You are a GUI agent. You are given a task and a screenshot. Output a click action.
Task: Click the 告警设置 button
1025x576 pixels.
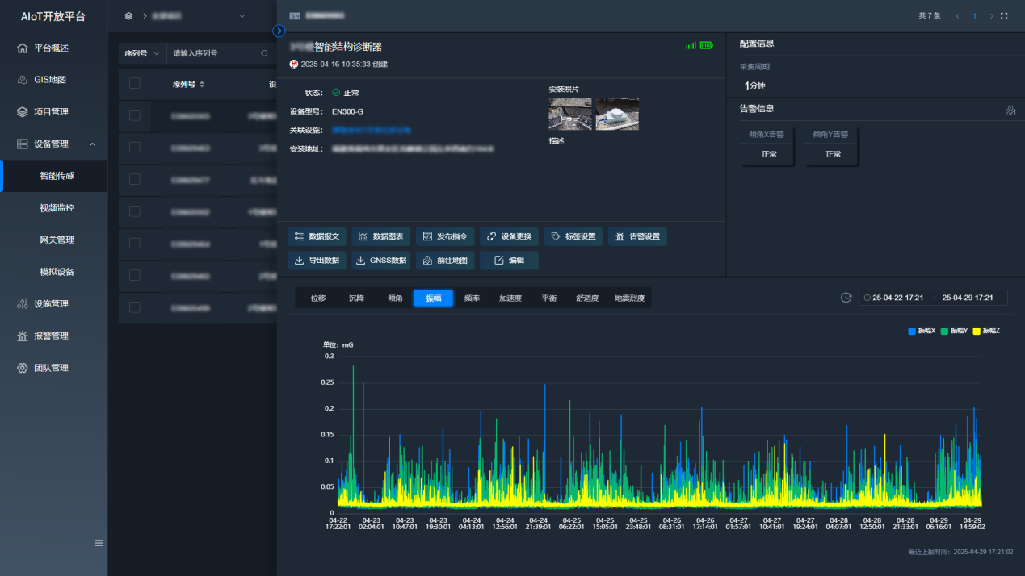coord(637,236)
